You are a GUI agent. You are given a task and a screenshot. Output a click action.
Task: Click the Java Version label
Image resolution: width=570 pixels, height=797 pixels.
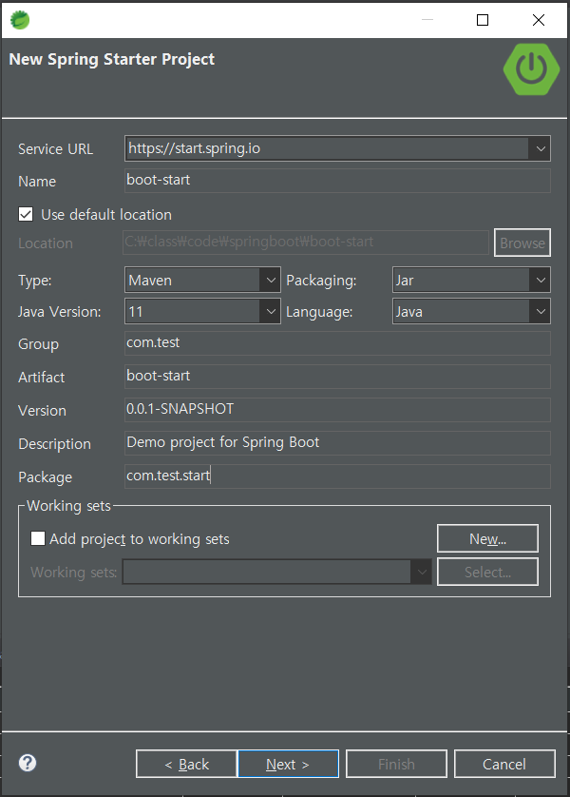[x=60, y=312]
